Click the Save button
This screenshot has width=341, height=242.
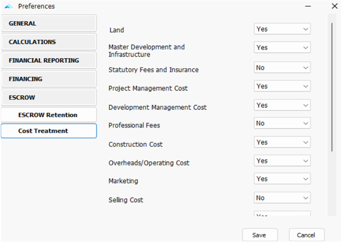tap(260, 235)
